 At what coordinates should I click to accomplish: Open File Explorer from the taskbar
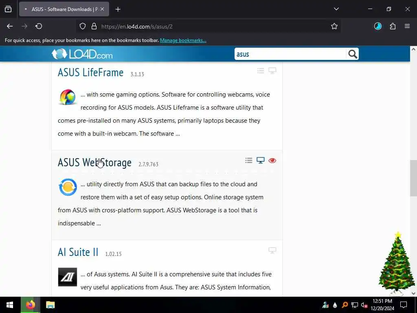point(50,305)
